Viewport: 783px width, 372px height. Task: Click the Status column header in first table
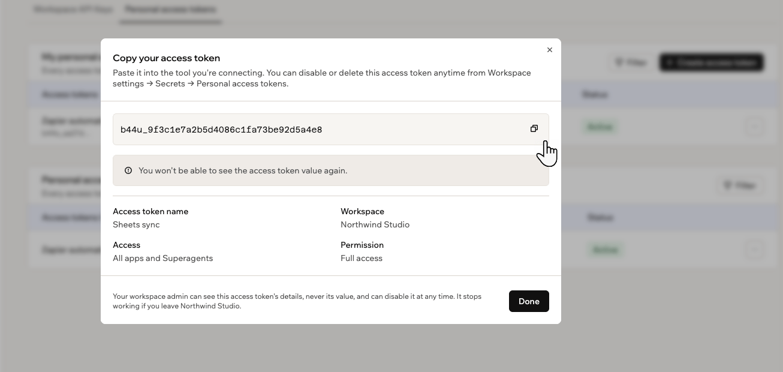[595, 95]
